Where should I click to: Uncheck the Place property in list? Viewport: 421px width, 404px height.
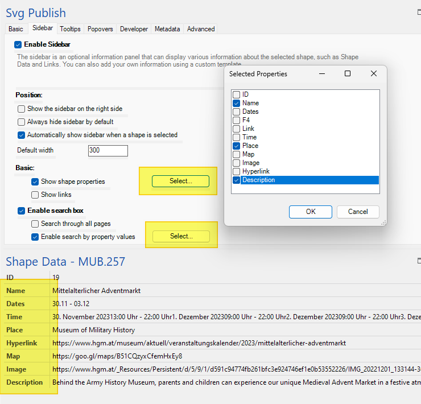pos(236,146)
